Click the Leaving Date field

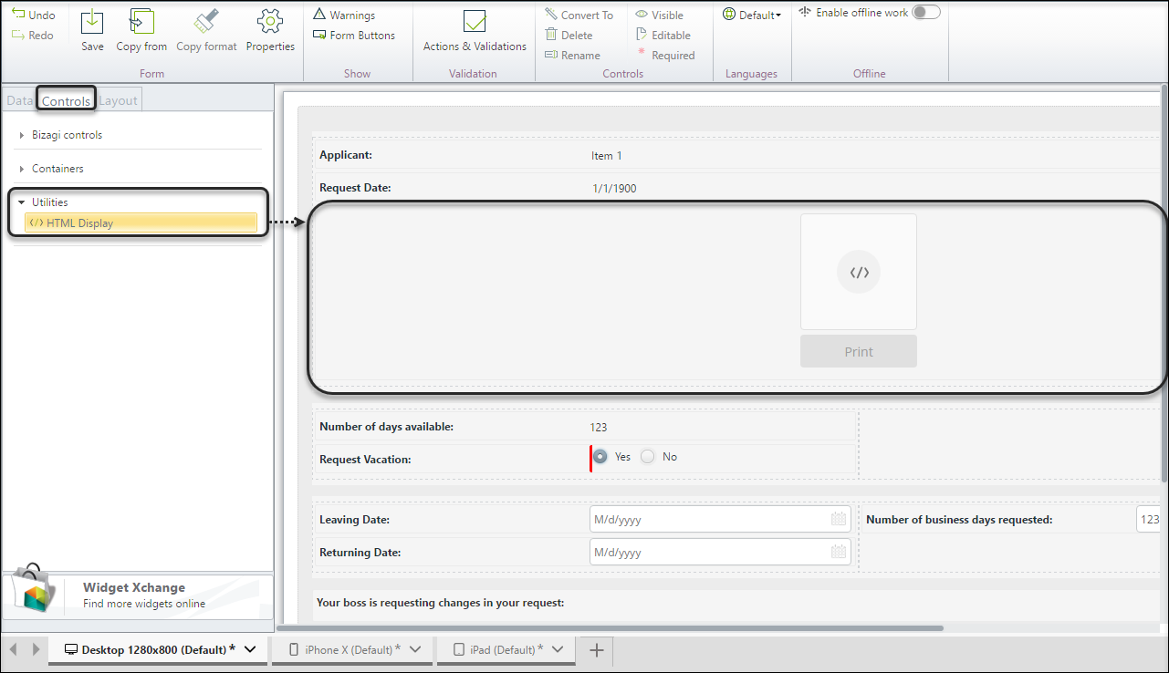coord(720,519)
